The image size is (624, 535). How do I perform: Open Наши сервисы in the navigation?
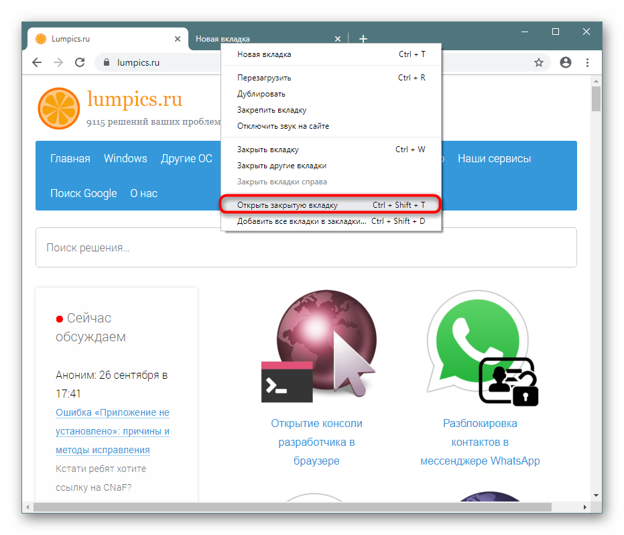(494, 158)
